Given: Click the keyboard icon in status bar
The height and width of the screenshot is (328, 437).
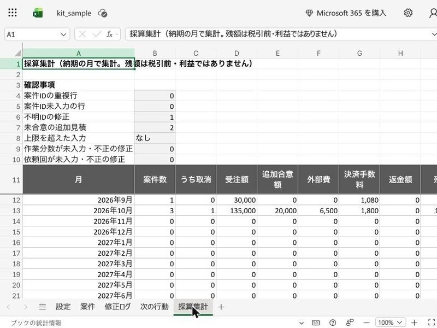Looking at the screenshot, I should pyautogui.click(x=316, y=323).
